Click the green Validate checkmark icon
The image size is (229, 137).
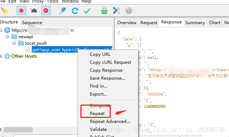[x=87, y=11]
